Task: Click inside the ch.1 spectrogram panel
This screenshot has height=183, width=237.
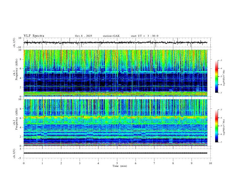Action: pos(115,73)
